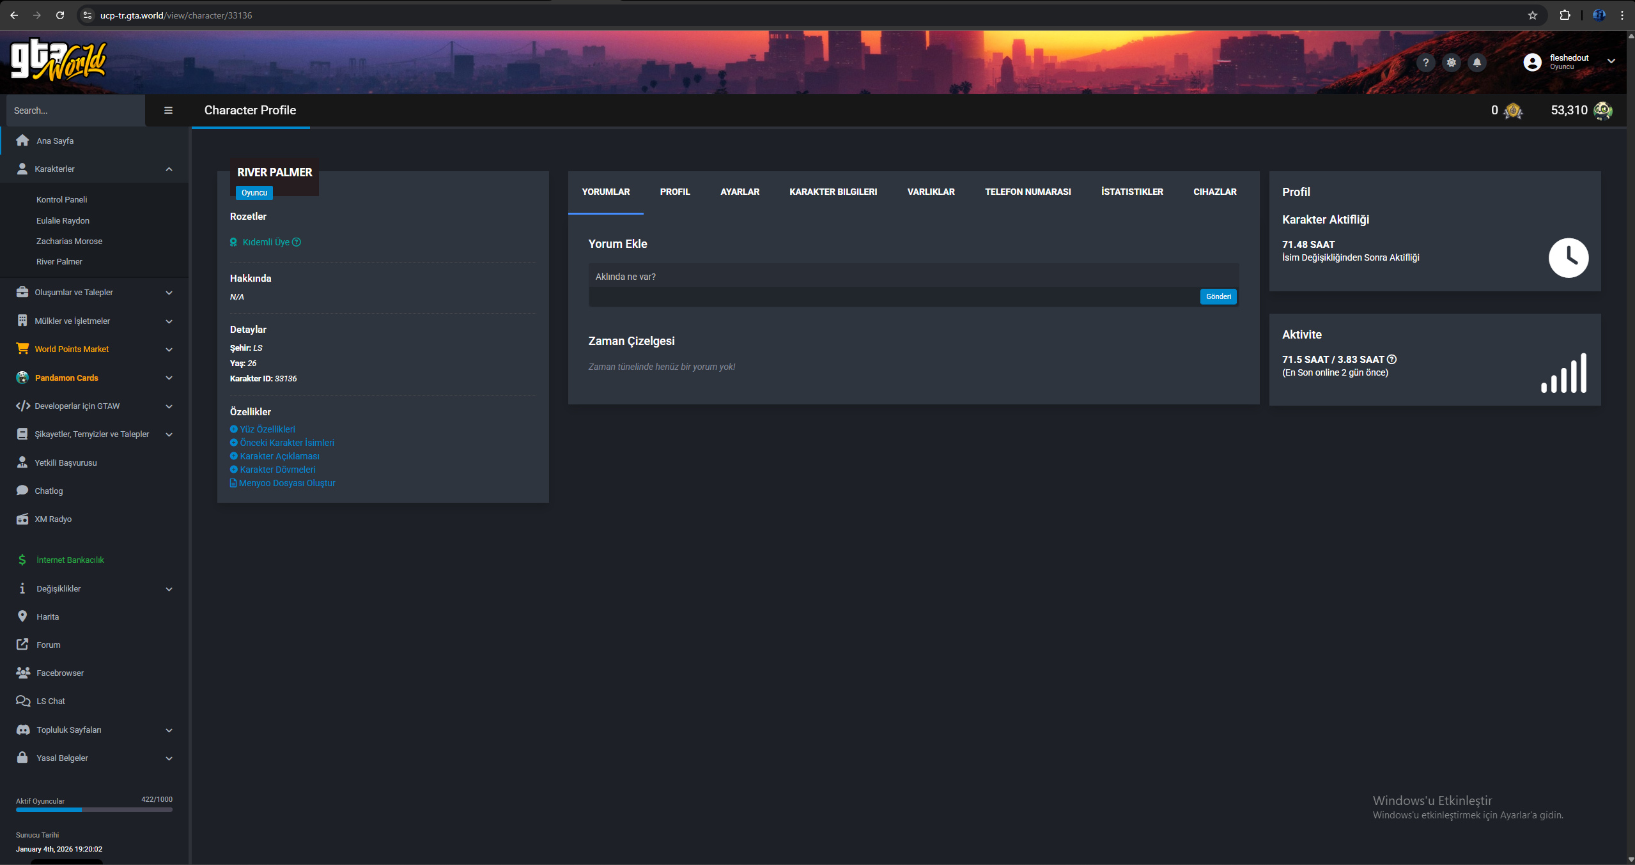This screenshot has width=1635, height=865.
Task: Open the settings gear icon in header
Action: (1452, 63)
